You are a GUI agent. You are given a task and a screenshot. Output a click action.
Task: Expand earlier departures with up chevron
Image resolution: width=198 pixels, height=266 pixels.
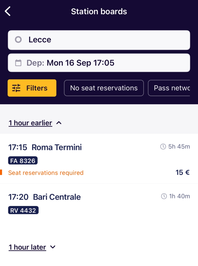(59, 123)
